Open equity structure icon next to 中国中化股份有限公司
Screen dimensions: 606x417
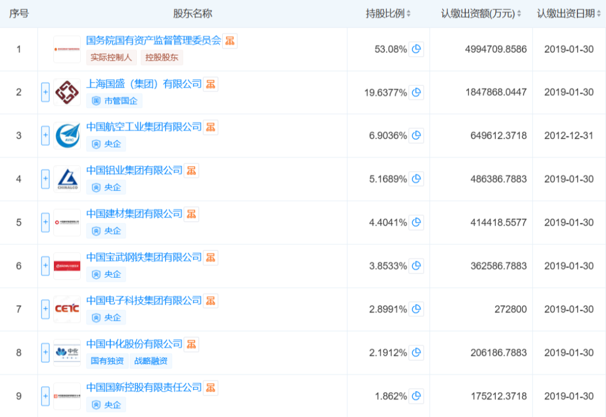tap(192, 344)
